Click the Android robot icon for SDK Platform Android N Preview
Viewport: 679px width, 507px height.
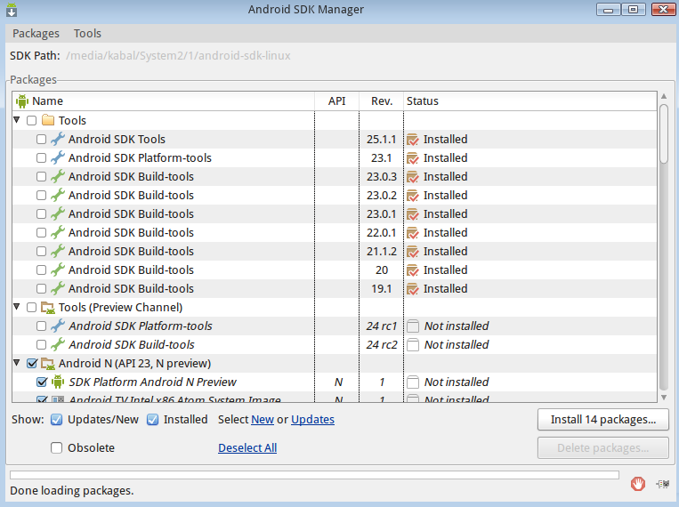click(58, 382)
